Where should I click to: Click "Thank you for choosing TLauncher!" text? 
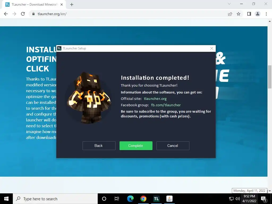(x=149, y=85)
